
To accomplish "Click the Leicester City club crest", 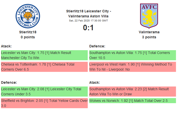I will pos(28,16).
